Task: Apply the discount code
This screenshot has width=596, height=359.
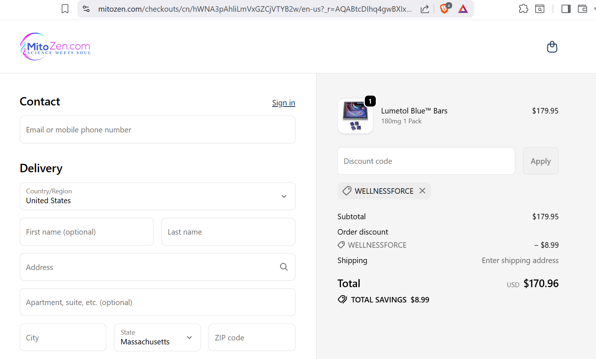Action: 541,161
